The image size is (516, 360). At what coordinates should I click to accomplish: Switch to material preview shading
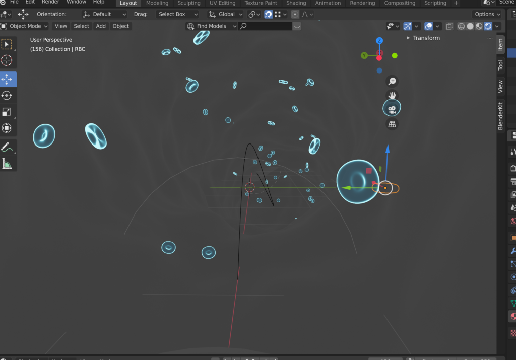click(479, 26)
